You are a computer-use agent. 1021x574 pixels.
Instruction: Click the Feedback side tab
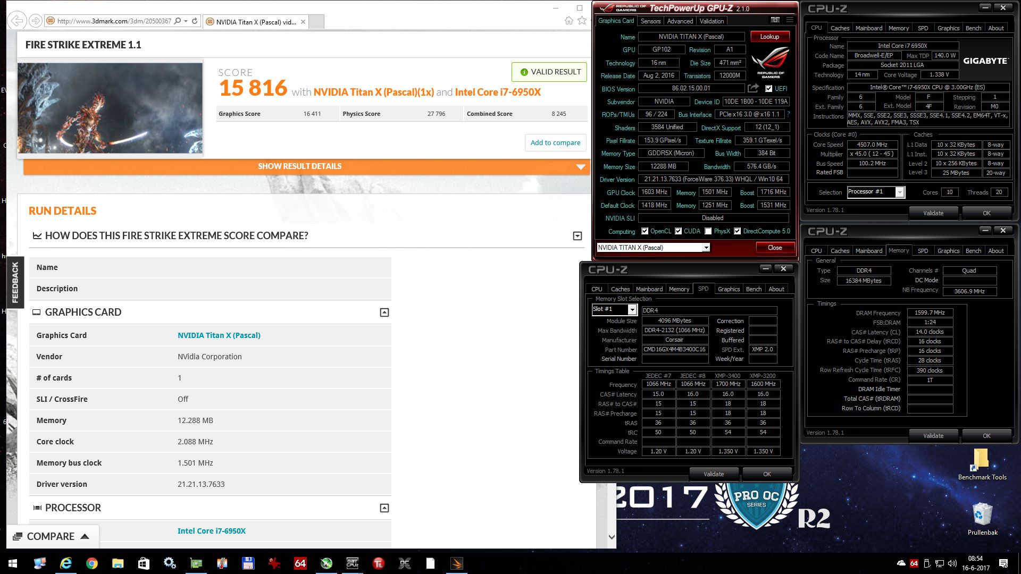point(15,282)
